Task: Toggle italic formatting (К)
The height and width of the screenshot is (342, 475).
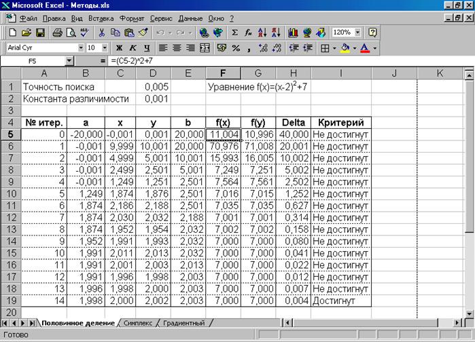Action: [x=133, y=47]
